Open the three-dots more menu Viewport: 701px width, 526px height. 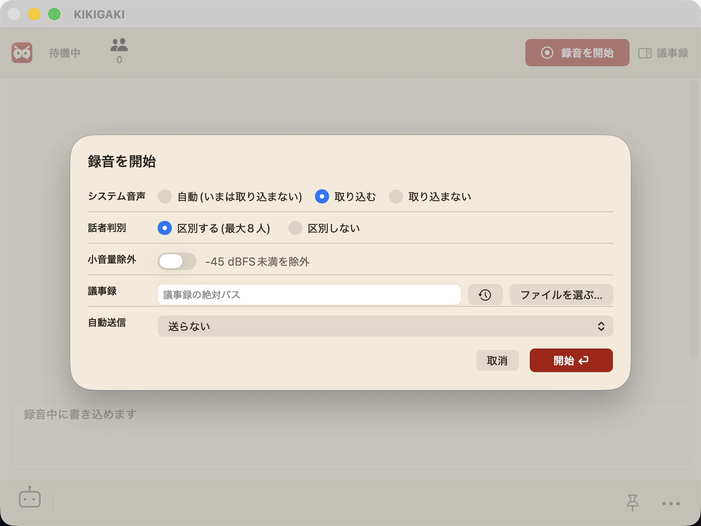671,504
